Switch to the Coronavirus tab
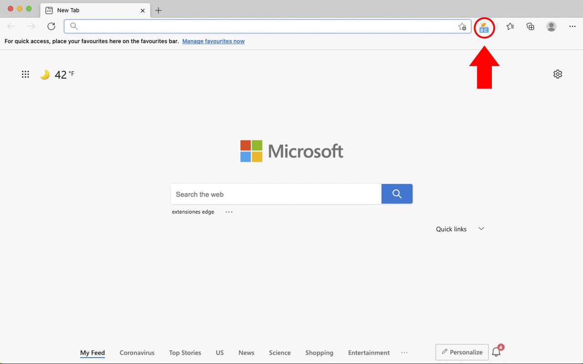This screenshot has height=364, width=583. coord(137,353)
